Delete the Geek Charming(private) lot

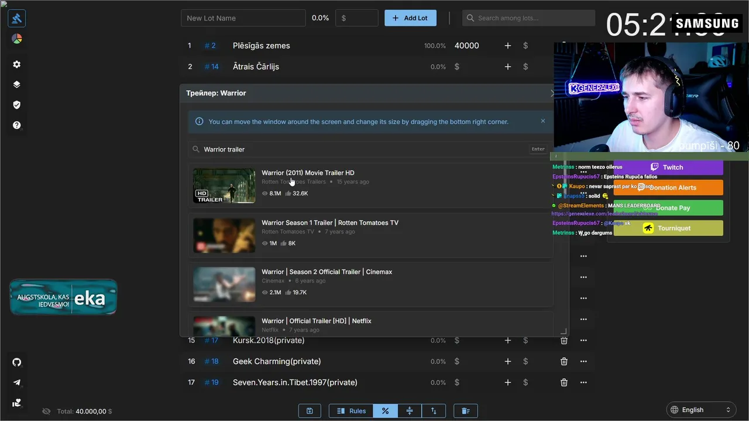pyautogui.click(x=564, y=361)
